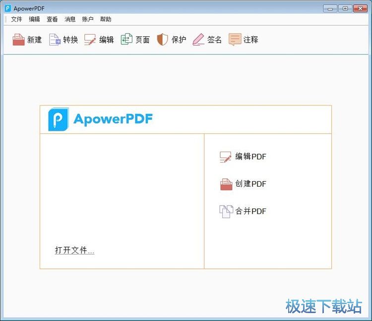The width and height of the screenshot is (372, 321).
Task: Minimize the ApowerPDF window
Action: tap(330, 9)
